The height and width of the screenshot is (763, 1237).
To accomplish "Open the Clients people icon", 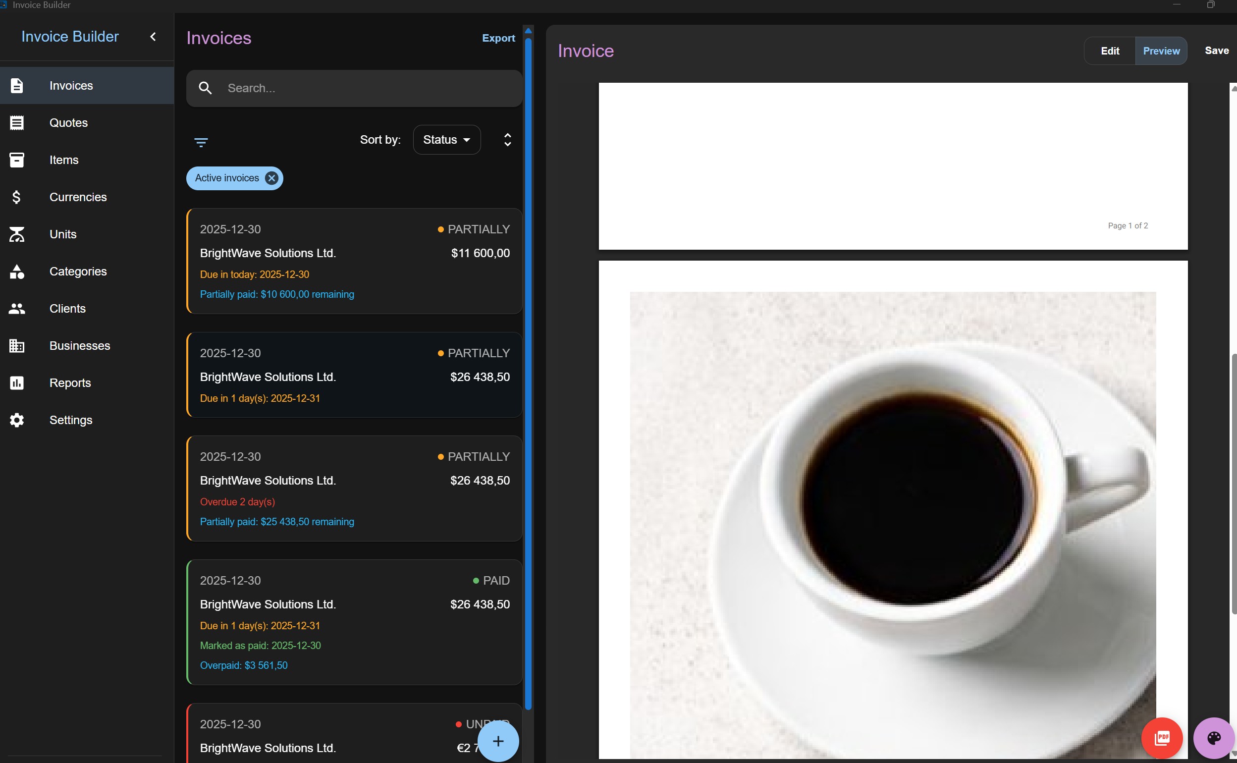I will tap(17, 308).
